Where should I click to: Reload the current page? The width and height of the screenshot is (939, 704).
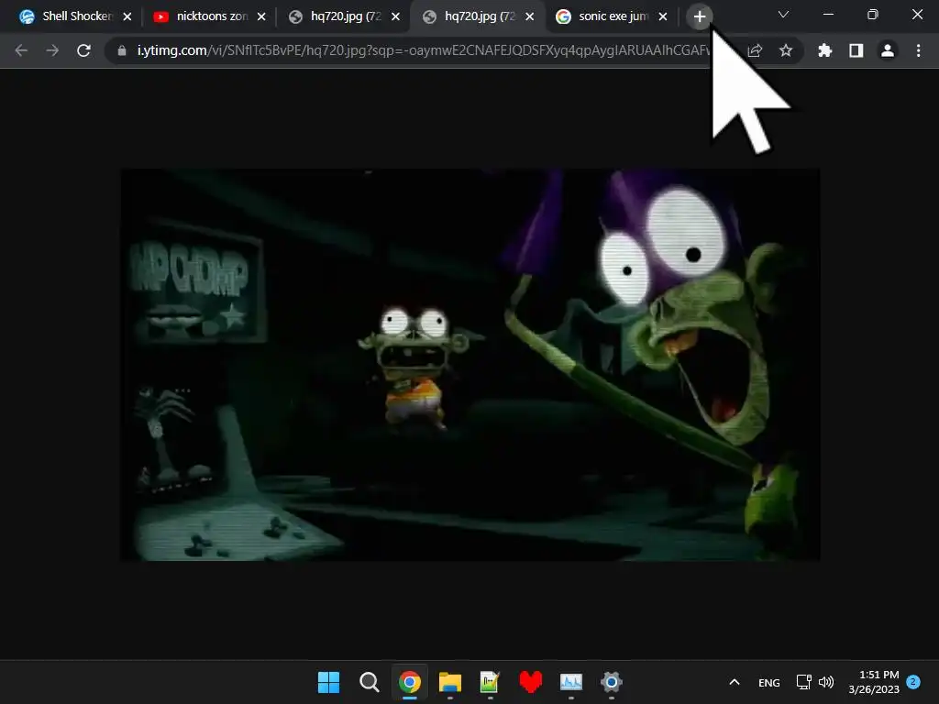[83, 50]
